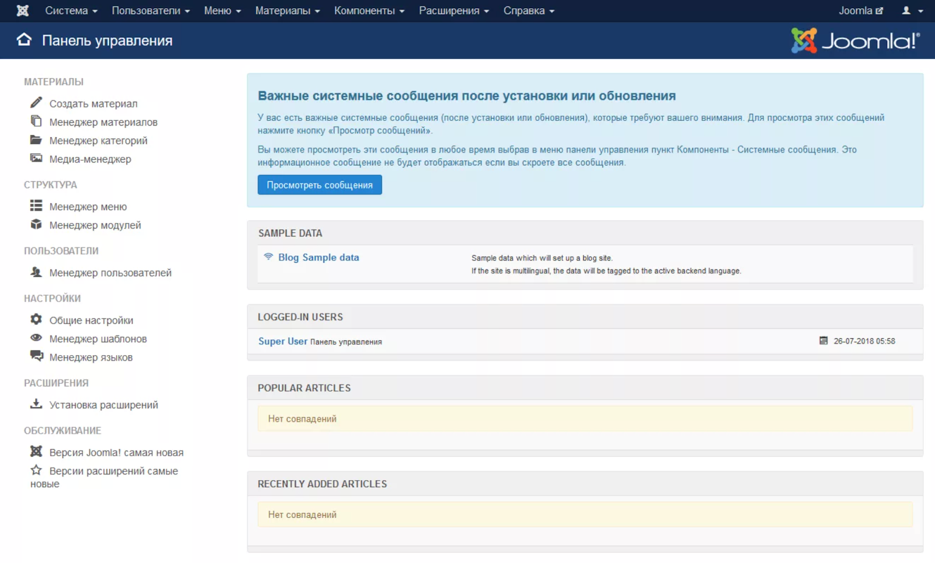
Task: Click the speech bubbles icon for Менеджер языков
Action: pos(36,356)
